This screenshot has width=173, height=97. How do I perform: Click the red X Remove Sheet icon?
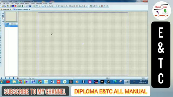click(102, 6)
